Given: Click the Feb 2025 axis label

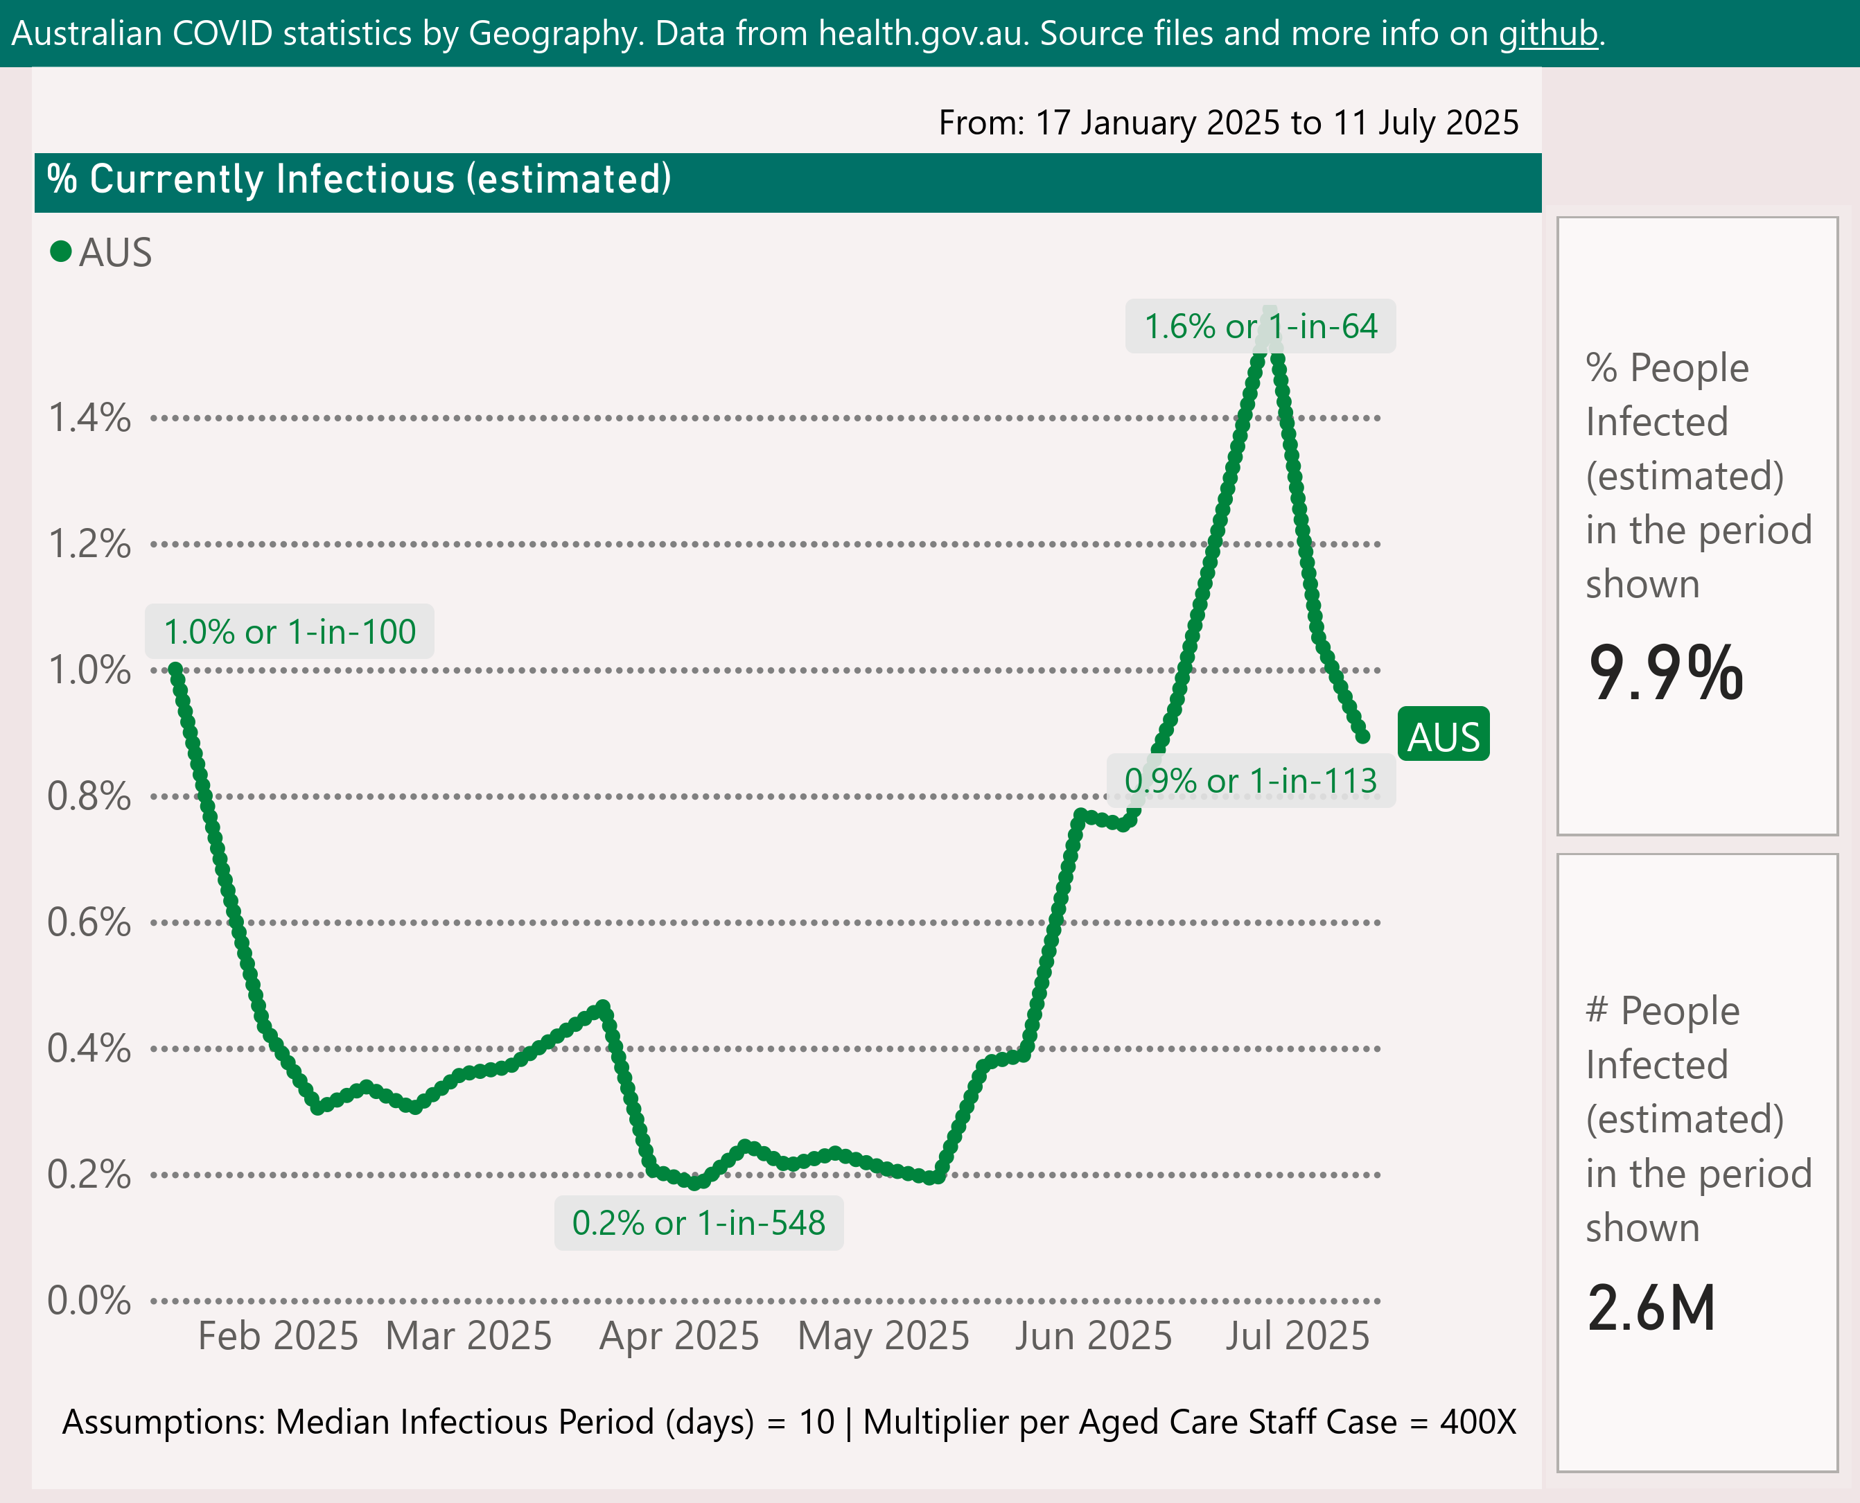Looking at the screenshot, I should [277, 1336].
